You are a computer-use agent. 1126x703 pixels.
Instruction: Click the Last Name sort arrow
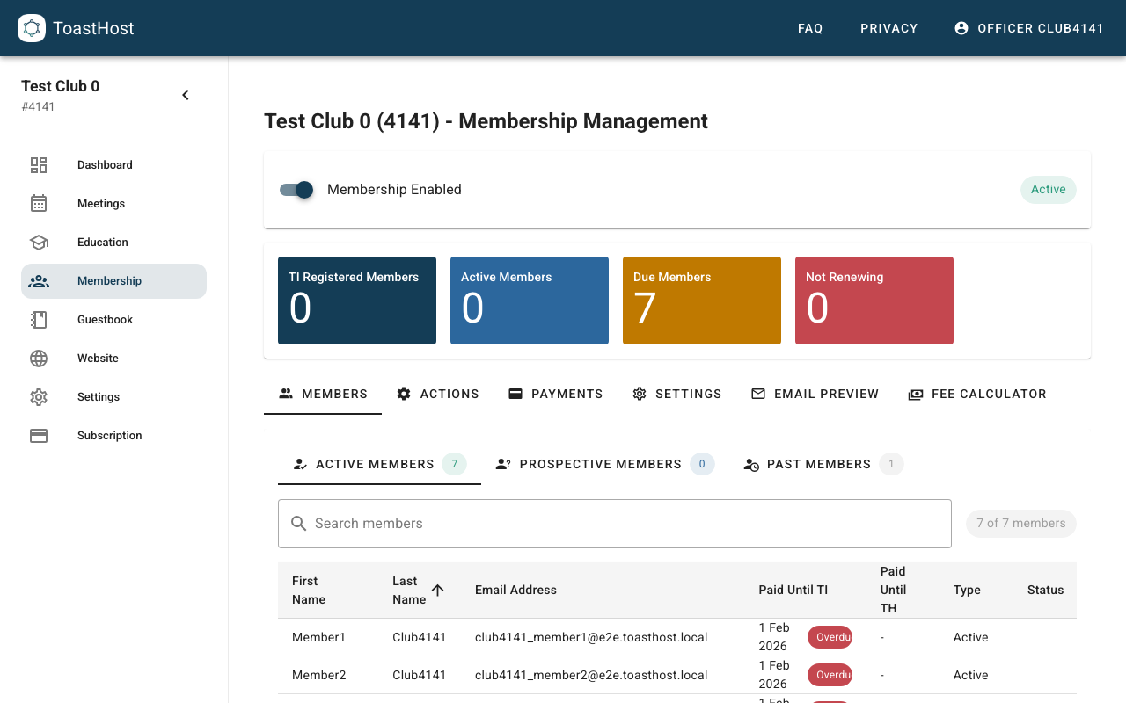(x=438, y=591)
